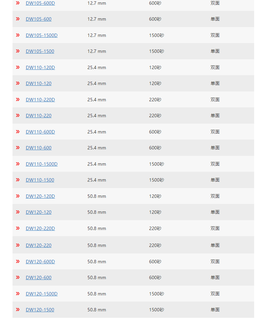Select the DW110-600 model link
The height and width of the screenshot is (331, 267).
click(39, 148)
